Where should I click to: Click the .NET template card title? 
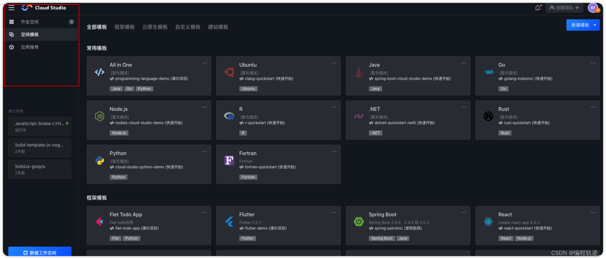pos(374,109)
